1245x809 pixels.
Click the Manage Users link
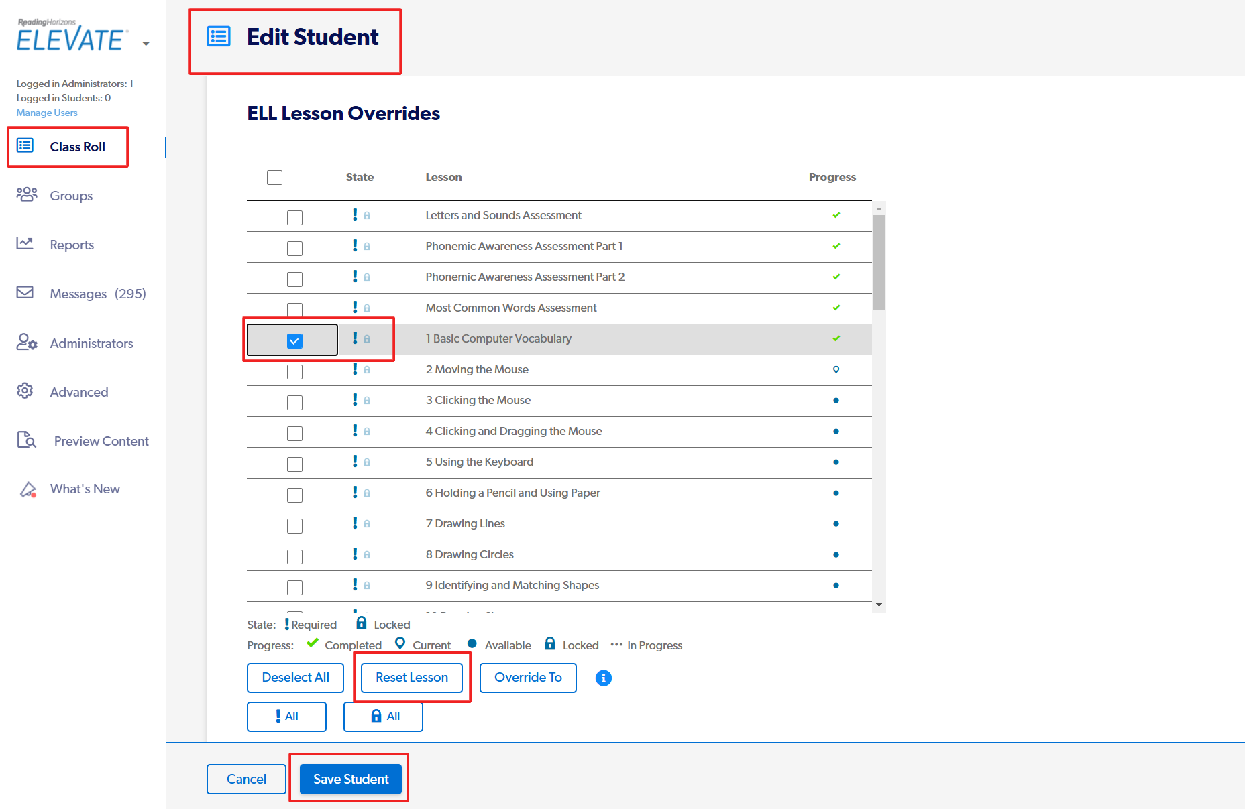(47, 113)
